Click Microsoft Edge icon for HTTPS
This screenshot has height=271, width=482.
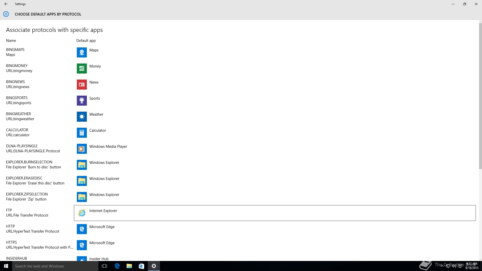pos(82,245)
